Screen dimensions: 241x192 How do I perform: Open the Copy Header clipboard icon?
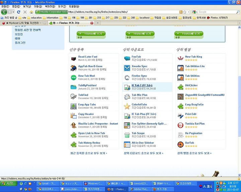(x=74, y=116)
